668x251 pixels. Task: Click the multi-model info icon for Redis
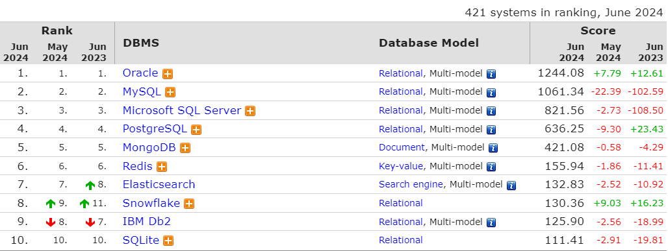[x=491, y=167]
